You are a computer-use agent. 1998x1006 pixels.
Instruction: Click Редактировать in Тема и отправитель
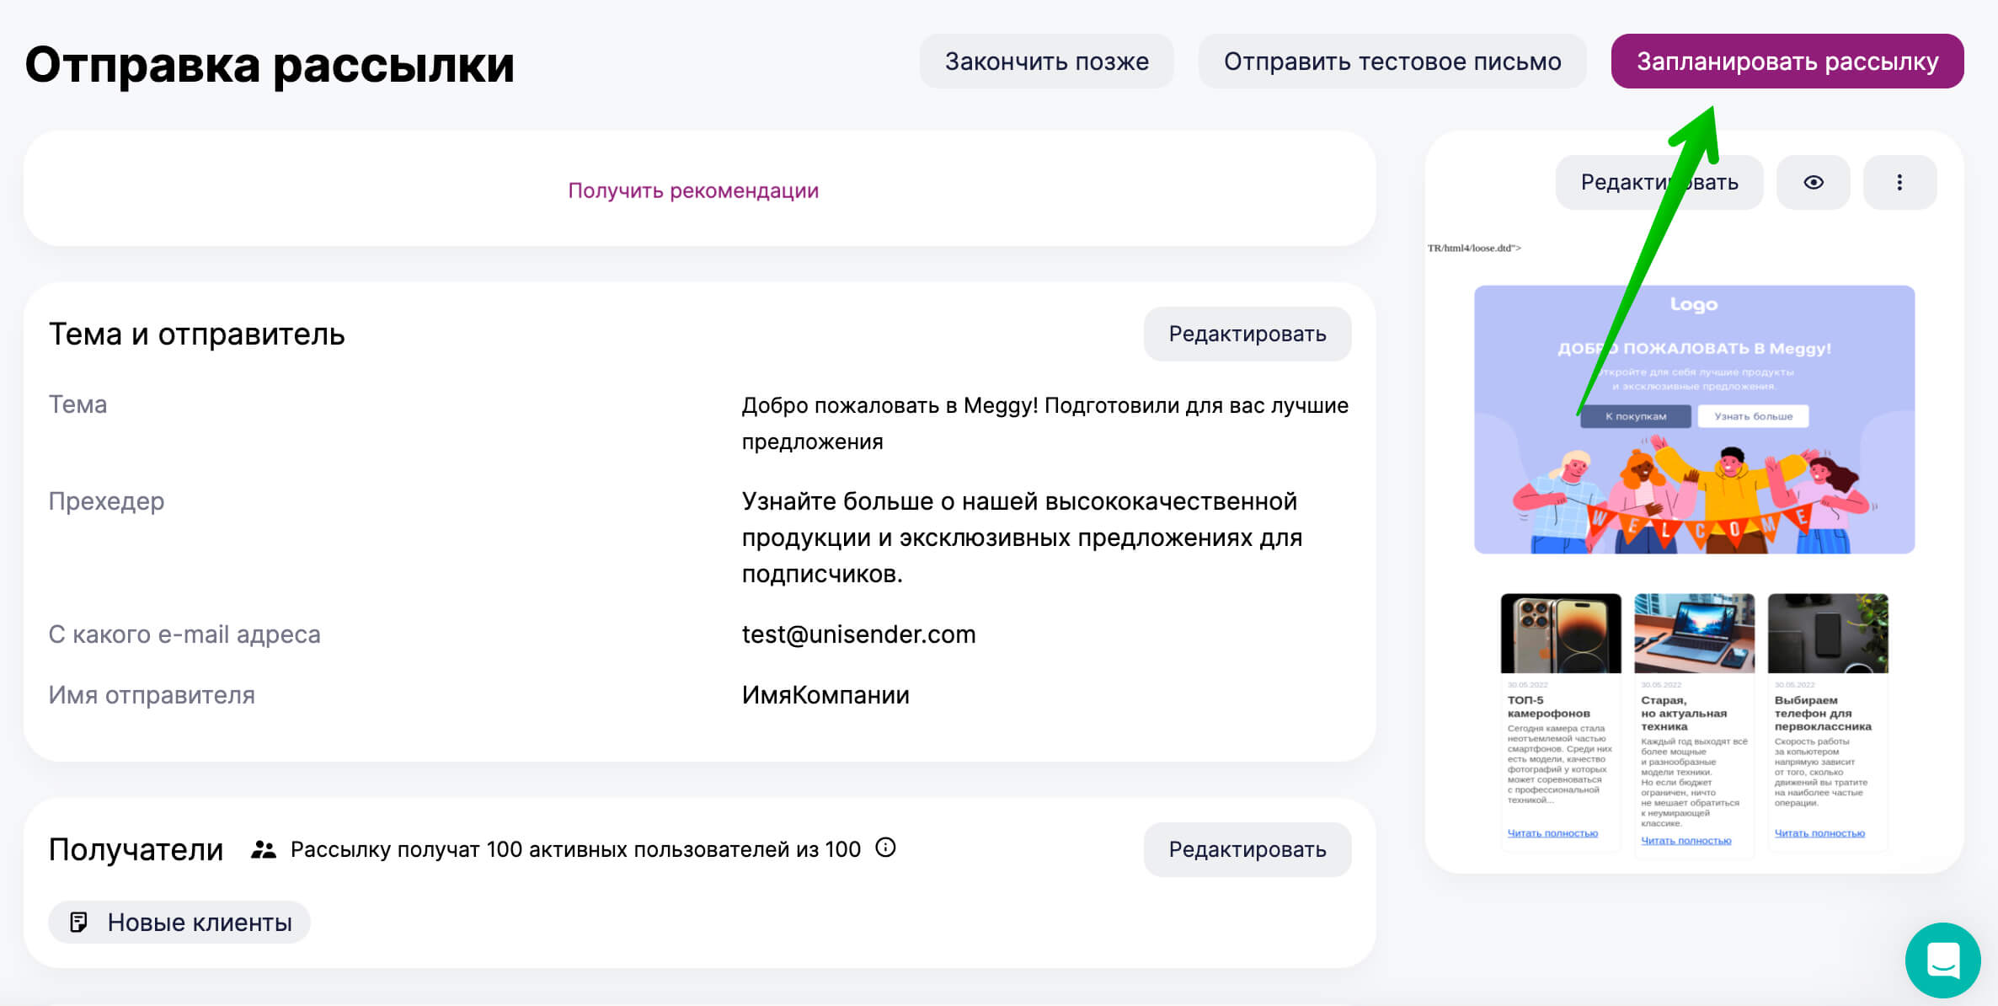(1247, 334)
